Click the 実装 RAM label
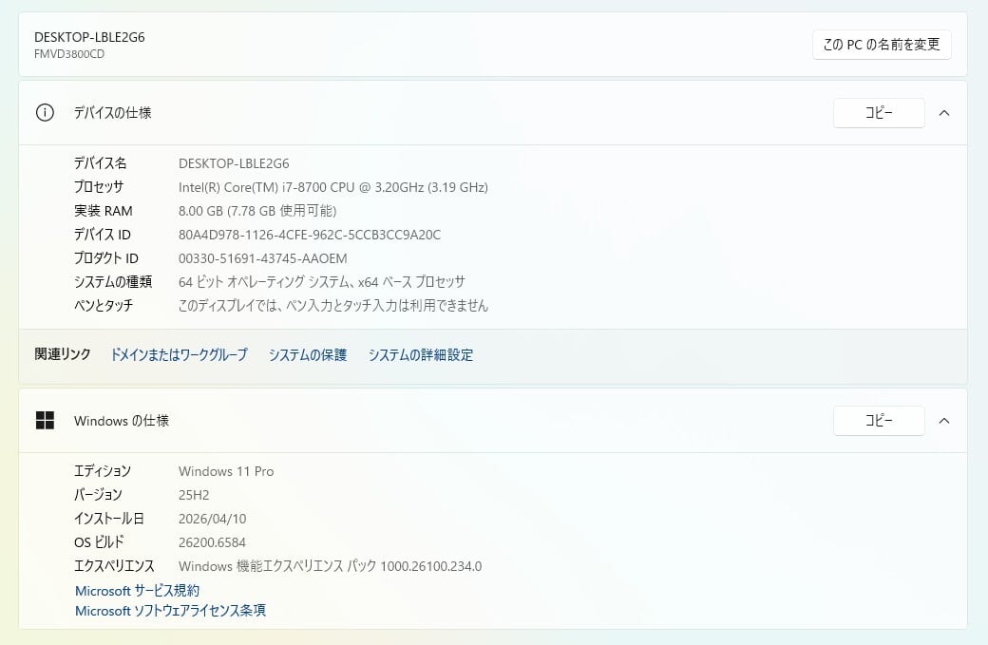988x645 pixels. pos(104,210)
